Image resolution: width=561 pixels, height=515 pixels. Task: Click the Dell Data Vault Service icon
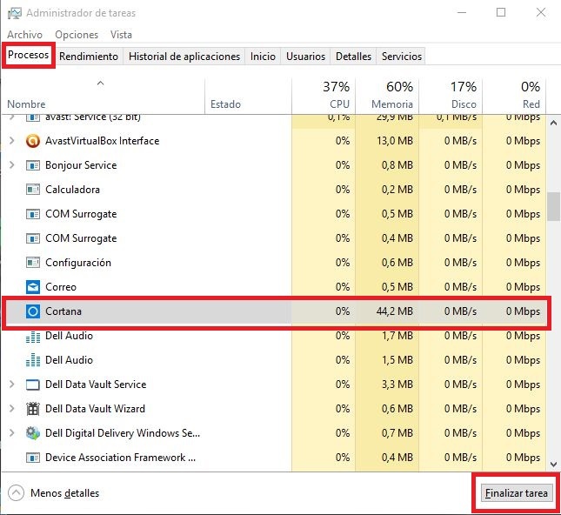coord(33,385)
